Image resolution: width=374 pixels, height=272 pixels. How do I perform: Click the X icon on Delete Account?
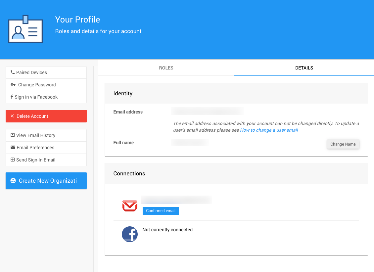tap(12, 116)
